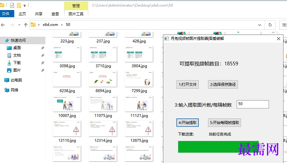Switch to the 共享 ribbon tab

pos(38,14)
